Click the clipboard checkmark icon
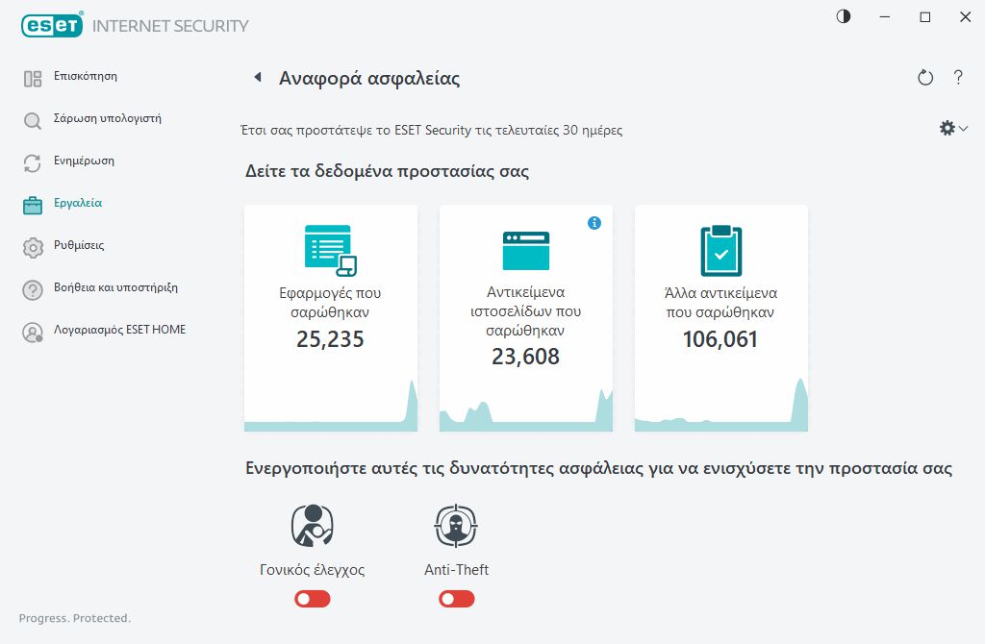The width and height of the screenshot is (985, 644). pos(720,250)
